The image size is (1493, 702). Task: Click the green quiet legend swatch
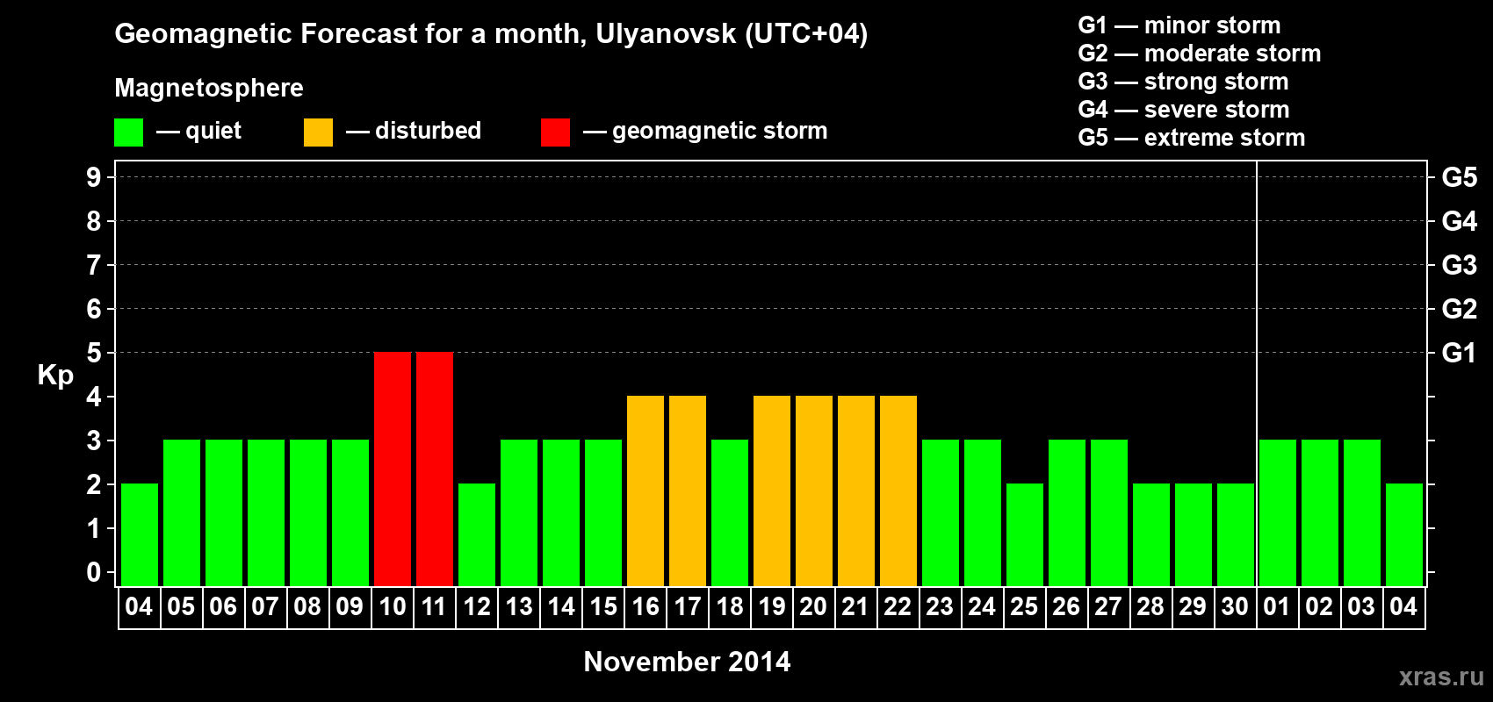tap(129, 133)
